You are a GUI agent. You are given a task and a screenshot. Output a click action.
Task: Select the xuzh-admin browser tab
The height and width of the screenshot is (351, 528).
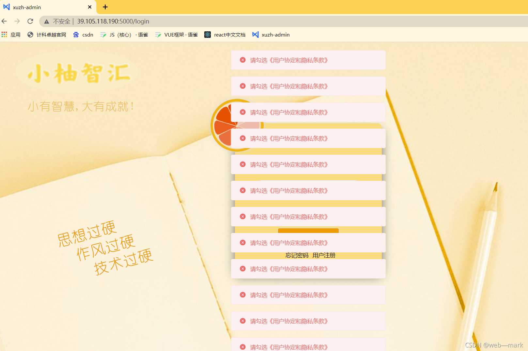(x=48, y=7)
